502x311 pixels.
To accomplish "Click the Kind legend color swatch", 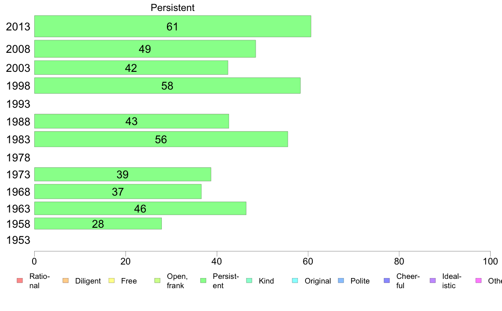I will (x=249, y=281).
